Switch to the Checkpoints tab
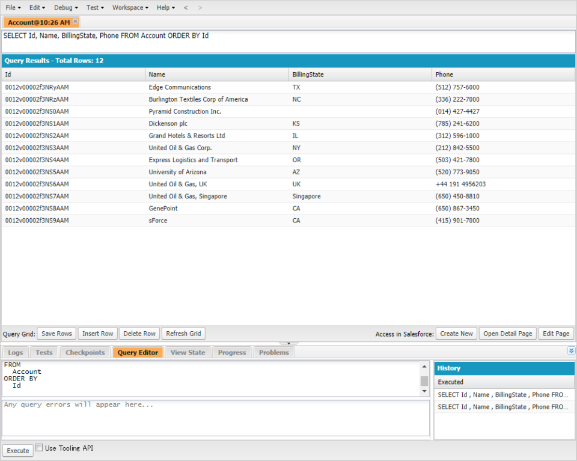This screenshot has height=461, width=577. click(x=85, y=352)
